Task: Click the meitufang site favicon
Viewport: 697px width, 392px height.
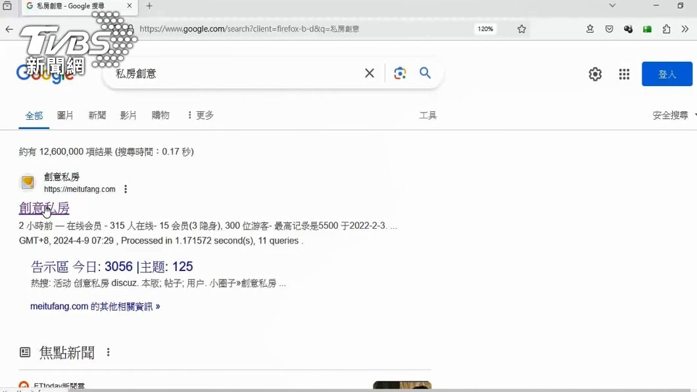Action: 28,182
